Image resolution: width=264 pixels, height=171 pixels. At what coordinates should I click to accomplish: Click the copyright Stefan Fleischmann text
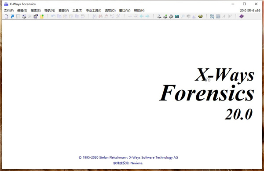pos(128,157)
